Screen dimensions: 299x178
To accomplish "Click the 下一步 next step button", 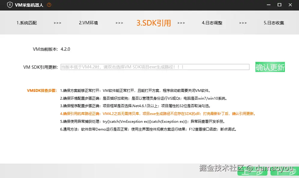I will coord(285,171).
